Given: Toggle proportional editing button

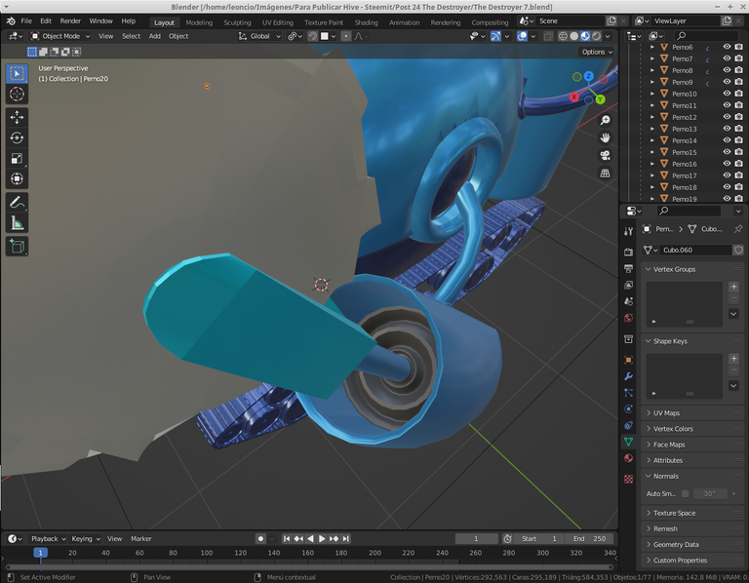Looking at the screenshot, I should coord(346,36).
